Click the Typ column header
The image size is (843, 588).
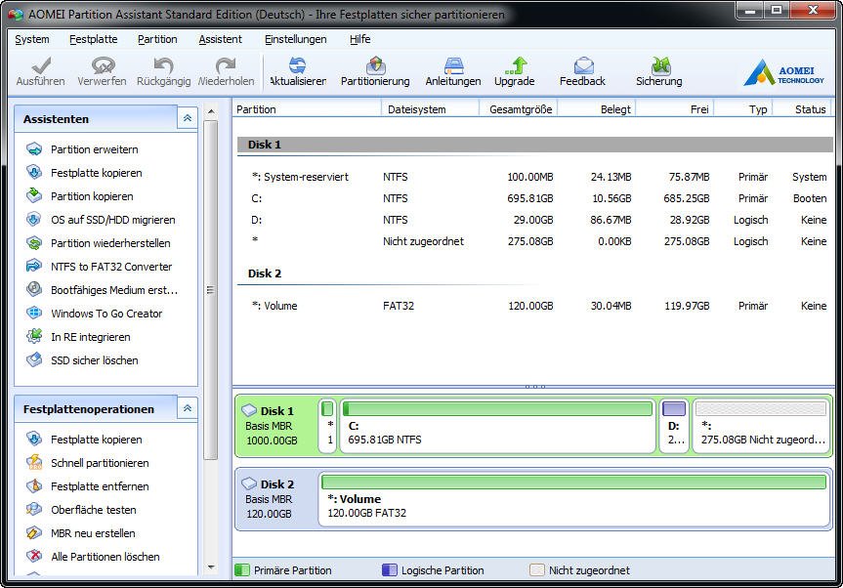click(x=743, y=109)
